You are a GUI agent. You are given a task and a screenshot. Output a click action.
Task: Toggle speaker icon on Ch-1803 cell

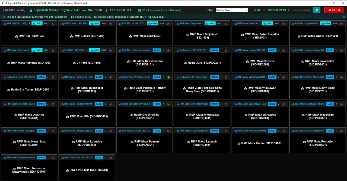110,50
